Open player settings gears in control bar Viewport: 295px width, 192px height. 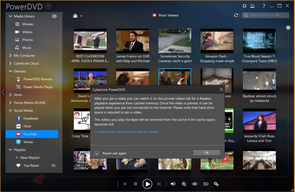click(216, 184)
